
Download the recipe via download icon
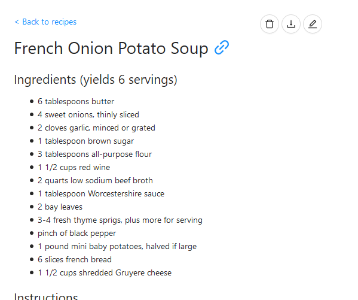(291, 24)
